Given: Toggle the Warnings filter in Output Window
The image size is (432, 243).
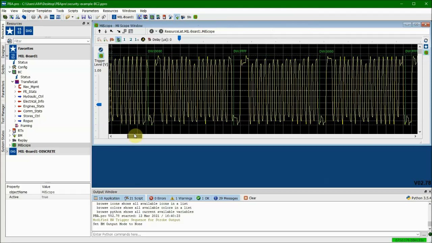Looking at the screenshot, I should click(x=182, y=198).
